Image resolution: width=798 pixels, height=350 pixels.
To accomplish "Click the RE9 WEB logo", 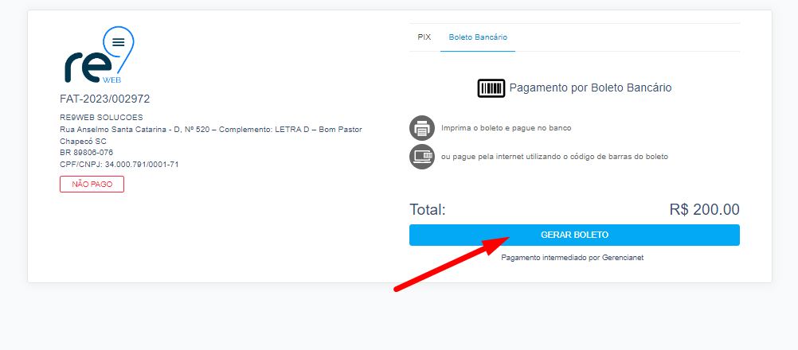I will 99,56.
